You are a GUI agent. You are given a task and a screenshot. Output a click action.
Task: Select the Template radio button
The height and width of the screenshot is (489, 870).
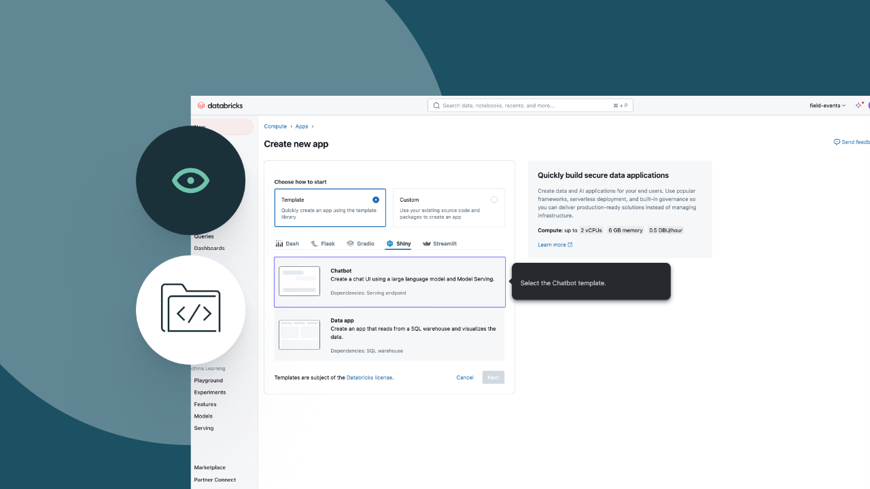[x=376, y=200]
